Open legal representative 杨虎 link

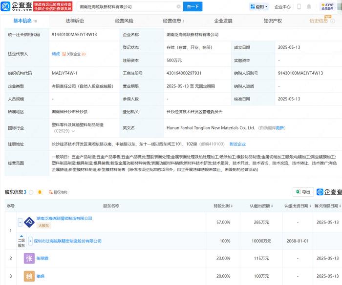pyautogui.click(x=56, y=54)
